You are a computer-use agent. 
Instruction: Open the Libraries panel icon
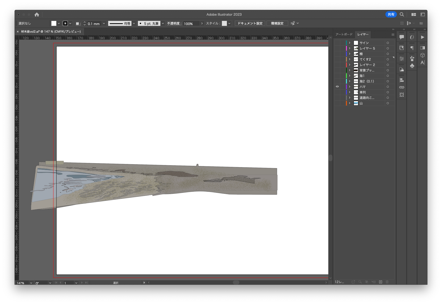(402, 48)
